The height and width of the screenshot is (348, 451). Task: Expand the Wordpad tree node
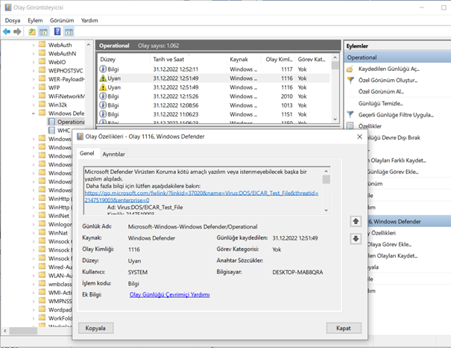34,310
